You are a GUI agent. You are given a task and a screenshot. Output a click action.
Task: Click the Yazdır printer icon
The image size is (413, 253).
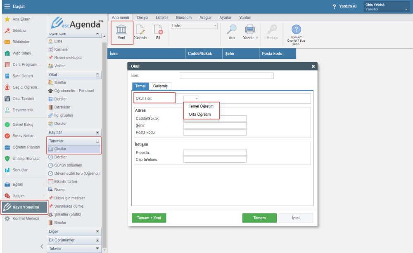coord(249,30)
